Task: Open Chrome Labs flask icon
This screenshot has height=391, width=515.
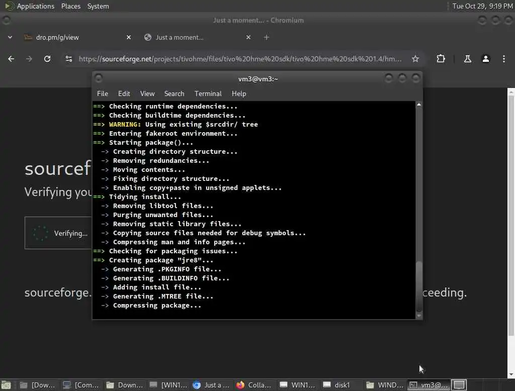Action: pos(467,59)
